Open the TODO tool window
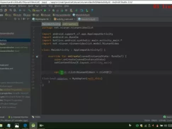Image resolution: width=172 pixels, height=129 pixels. point(36,117)
